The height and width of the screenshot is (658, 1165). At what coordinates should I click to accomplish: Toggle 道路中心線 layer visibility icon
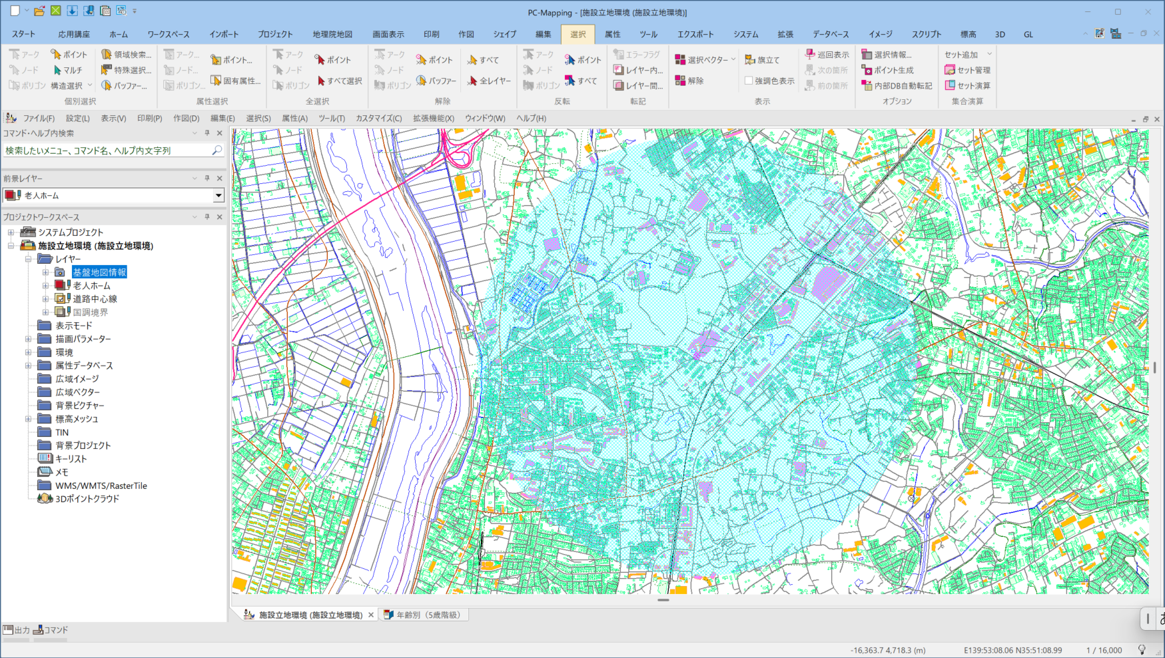[61, 299]
